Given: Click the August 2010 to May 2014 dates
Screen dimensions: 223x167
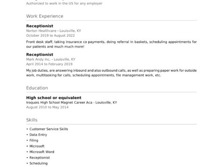Looking at the screenshot, I should pos(47,107).
